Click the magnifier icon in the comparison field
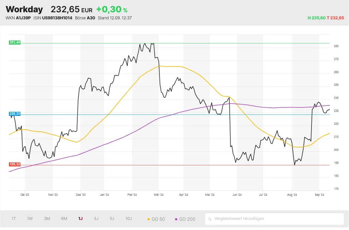 click(210, 219)
